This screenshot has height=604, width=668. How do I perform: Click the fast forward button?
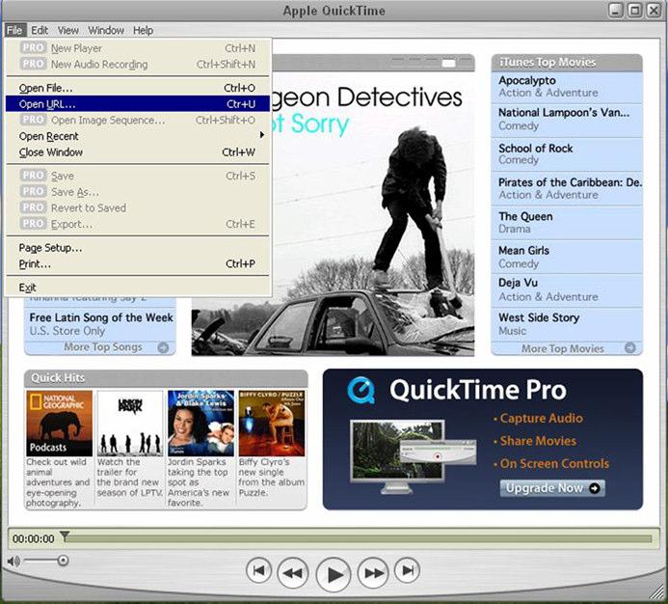coord(374,573)
